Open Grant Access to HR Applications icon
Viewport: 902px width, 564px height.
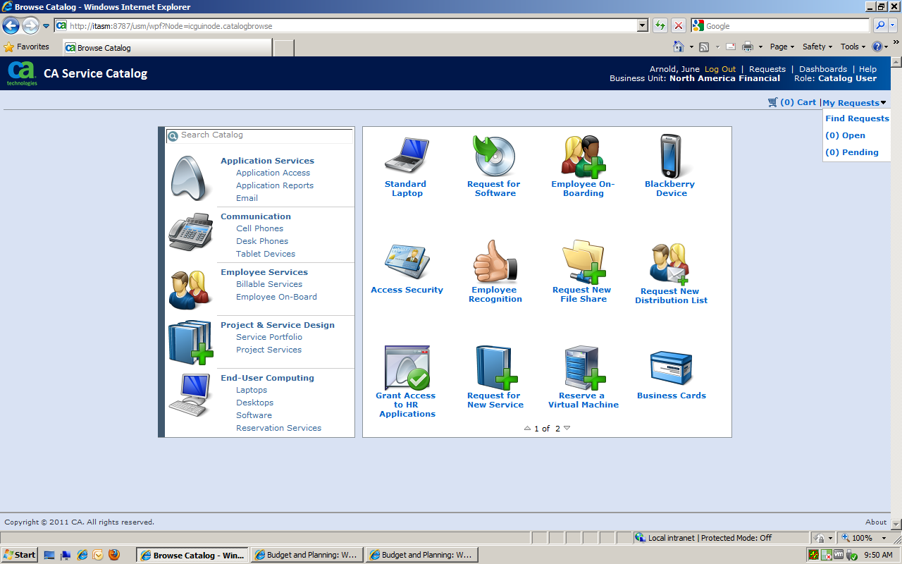coord(407,367)
